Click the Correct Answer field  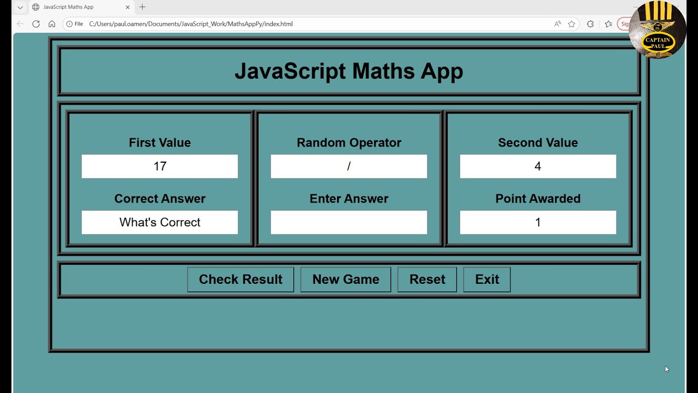coord(160,222)
